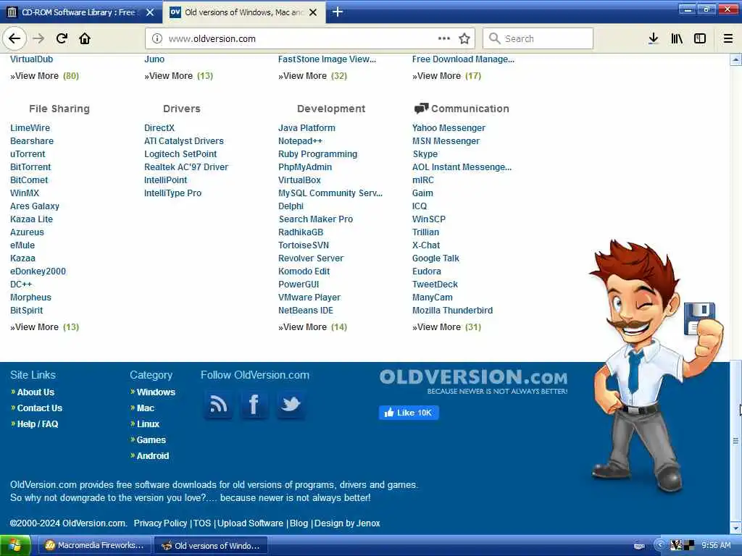The height and width of the screenshot is (556, 742).
Task: Open the uTorrent link
Action: [x=28, y=154]
